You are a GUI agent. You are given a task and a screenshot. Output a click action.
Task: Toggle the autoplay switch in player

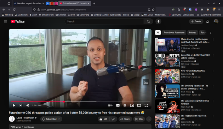110,105
